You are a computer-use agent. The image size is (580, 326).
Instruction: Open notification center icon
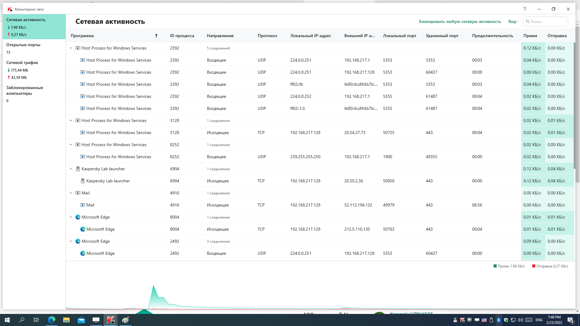(x=571, y=320)
